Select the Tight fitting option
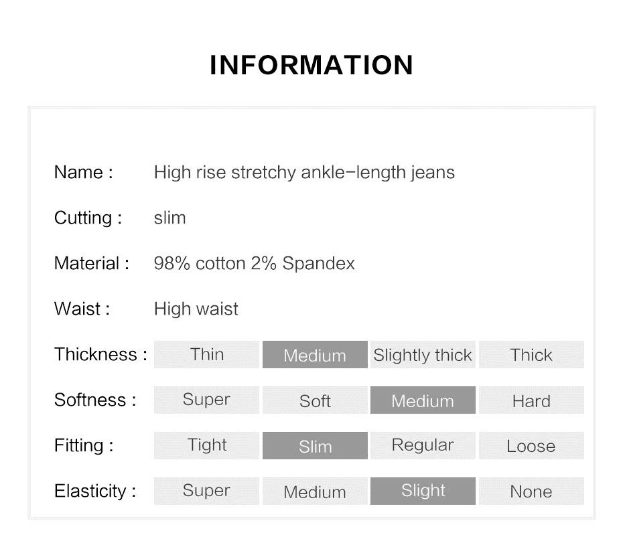Screen dimensions: 623x545 click(x=206, y=445)
